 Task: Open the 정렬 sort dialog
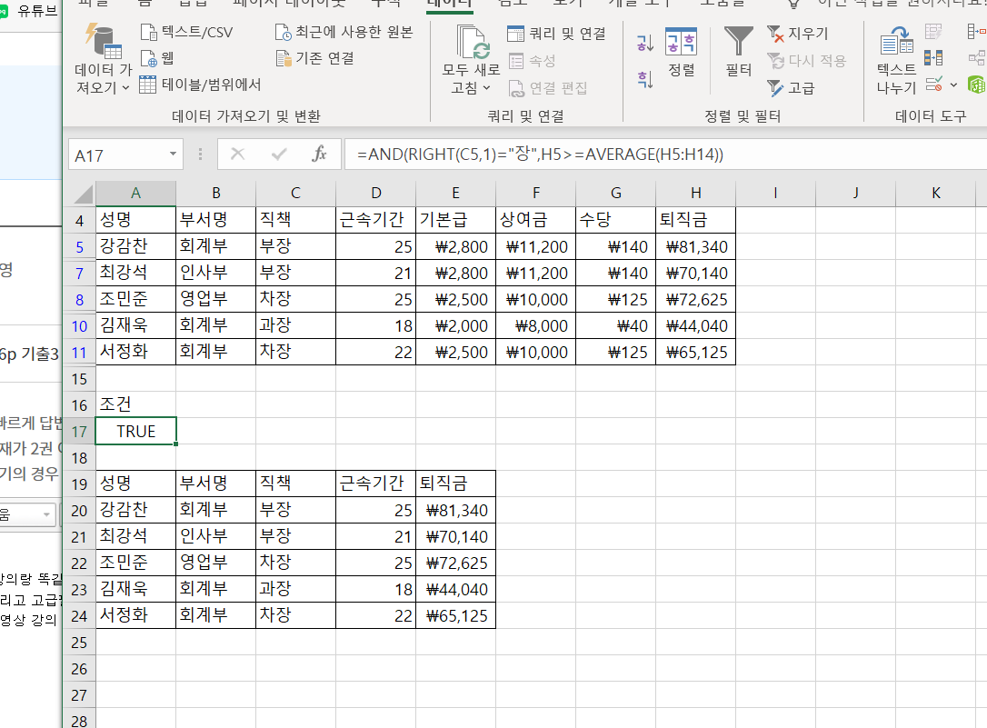(681, 53)
